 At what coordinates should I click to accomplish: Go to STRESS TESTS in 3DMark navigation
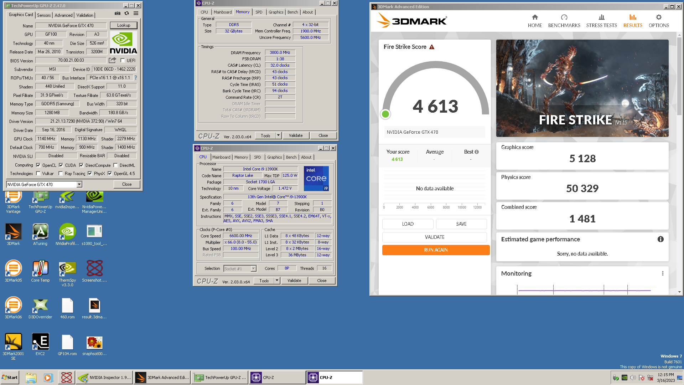601,21
